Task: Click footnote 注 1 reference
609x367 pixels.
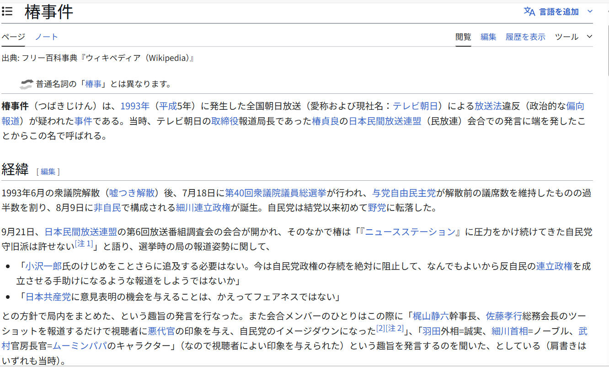Action: tap(84, 244)
